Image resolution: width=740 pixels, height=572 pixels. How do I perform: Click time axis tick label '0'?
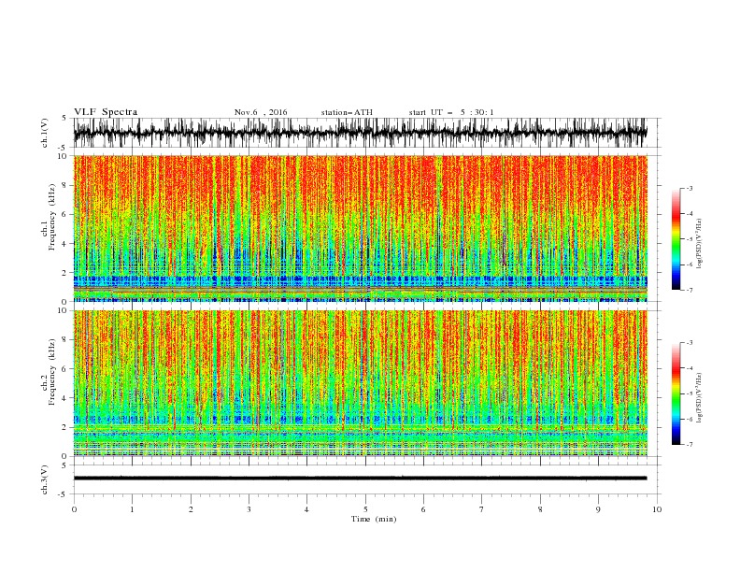[74, 509]
